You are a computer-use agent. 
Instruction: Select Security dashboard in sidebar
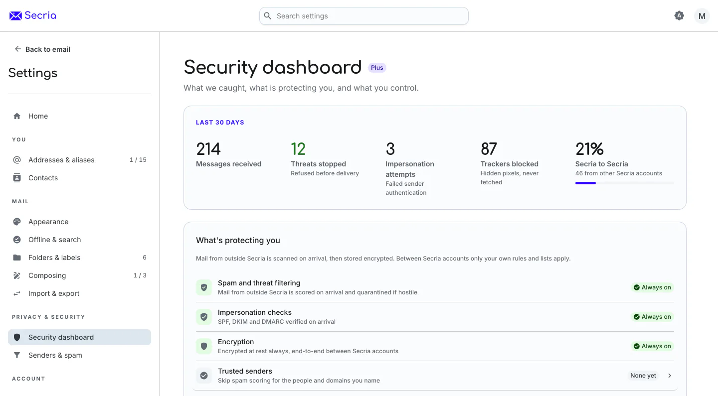tap(80, 337)
